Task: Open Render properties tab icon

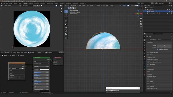Action: pos(144,40)
